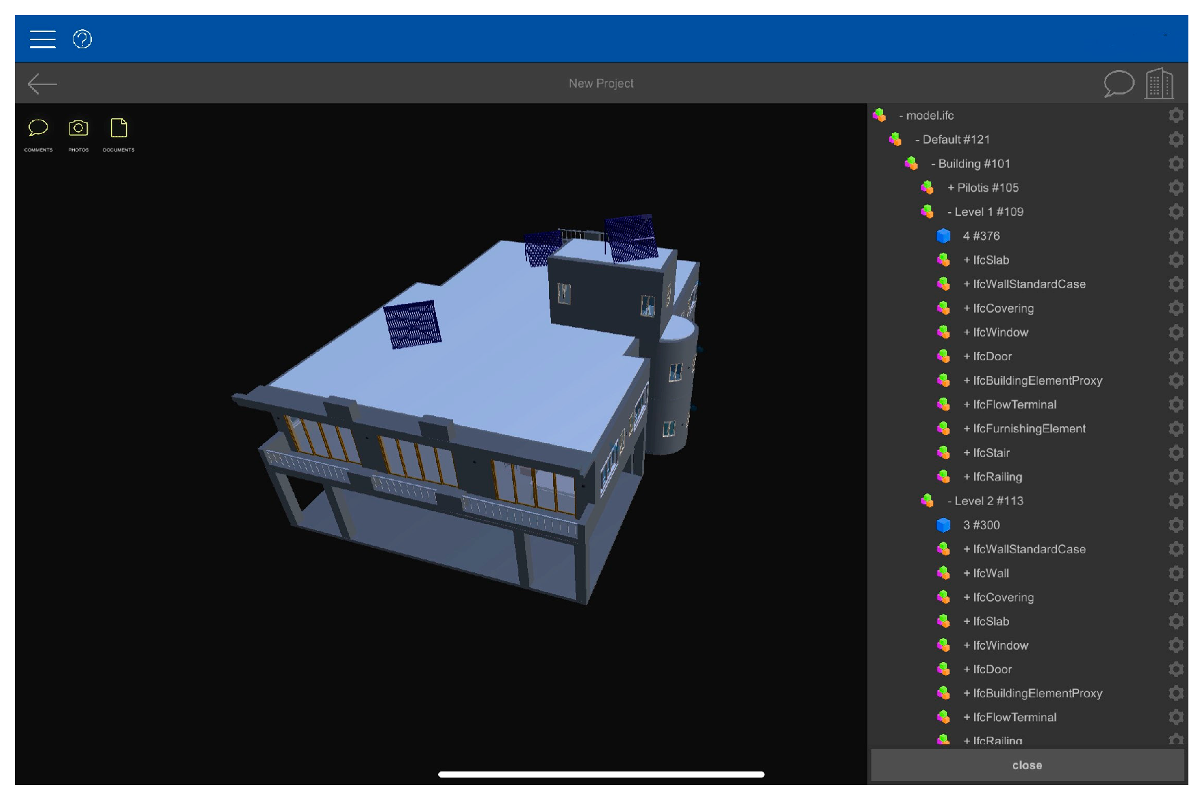Screen dimensions: 1204x800
Task: Click the help question mark icon
Action: [x=82, y=39]
